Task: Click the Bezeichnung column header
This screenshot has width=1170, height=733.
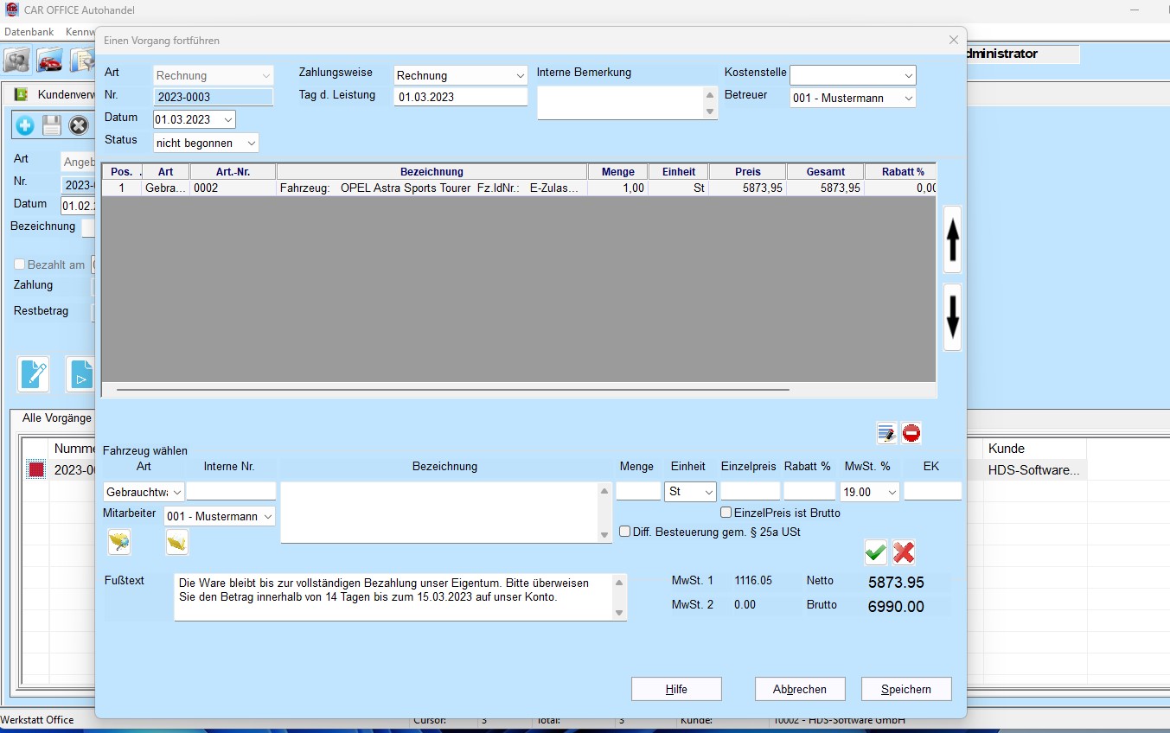Action: click(432, 172)
